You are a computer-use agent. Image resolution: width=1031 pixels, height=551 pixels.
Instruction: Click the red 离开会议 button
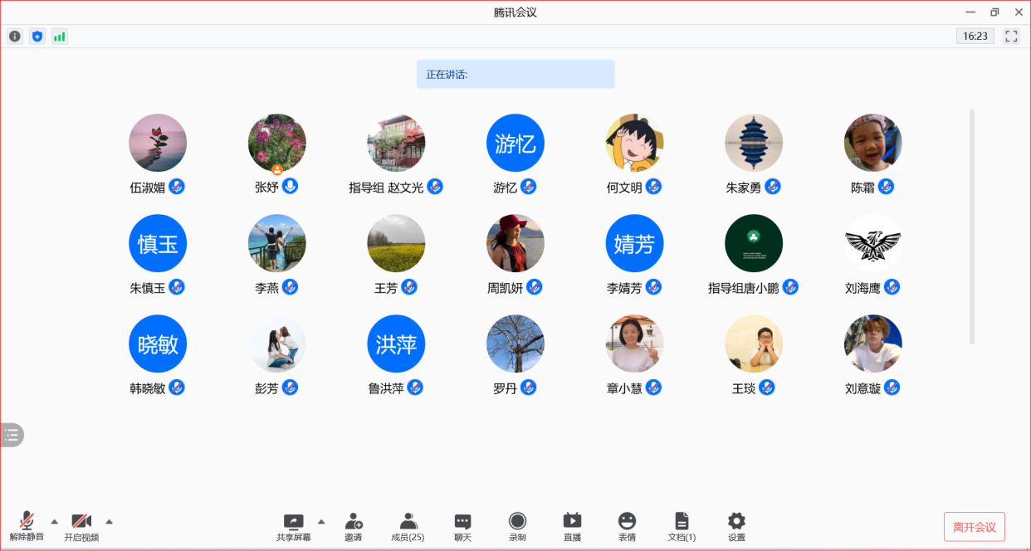tap(974, 527)
